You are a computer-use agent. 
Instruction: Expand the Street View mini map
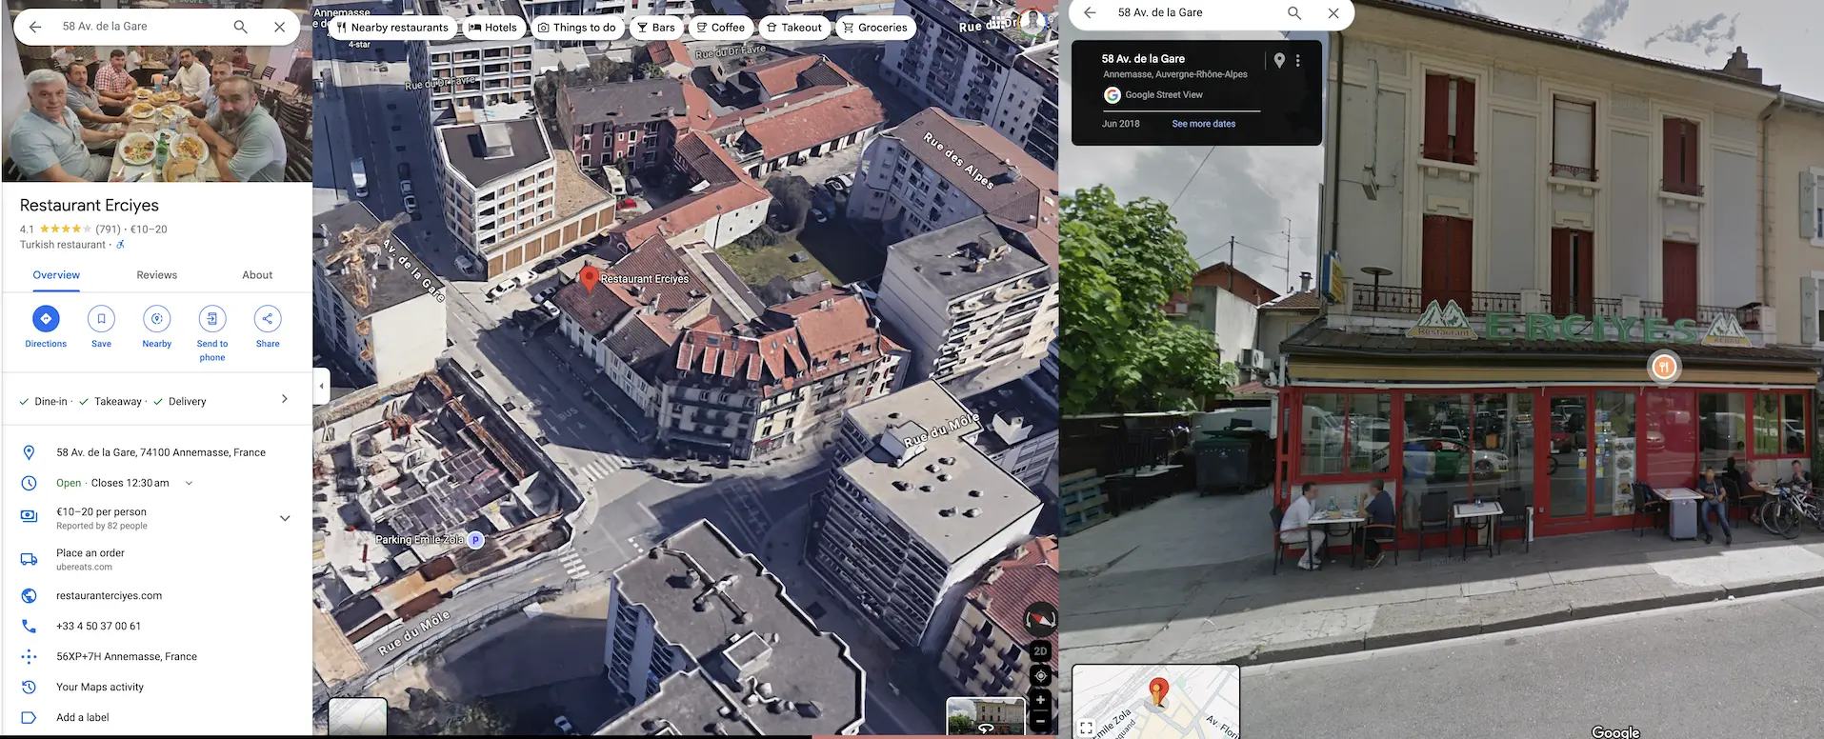tap(1086, 728)
